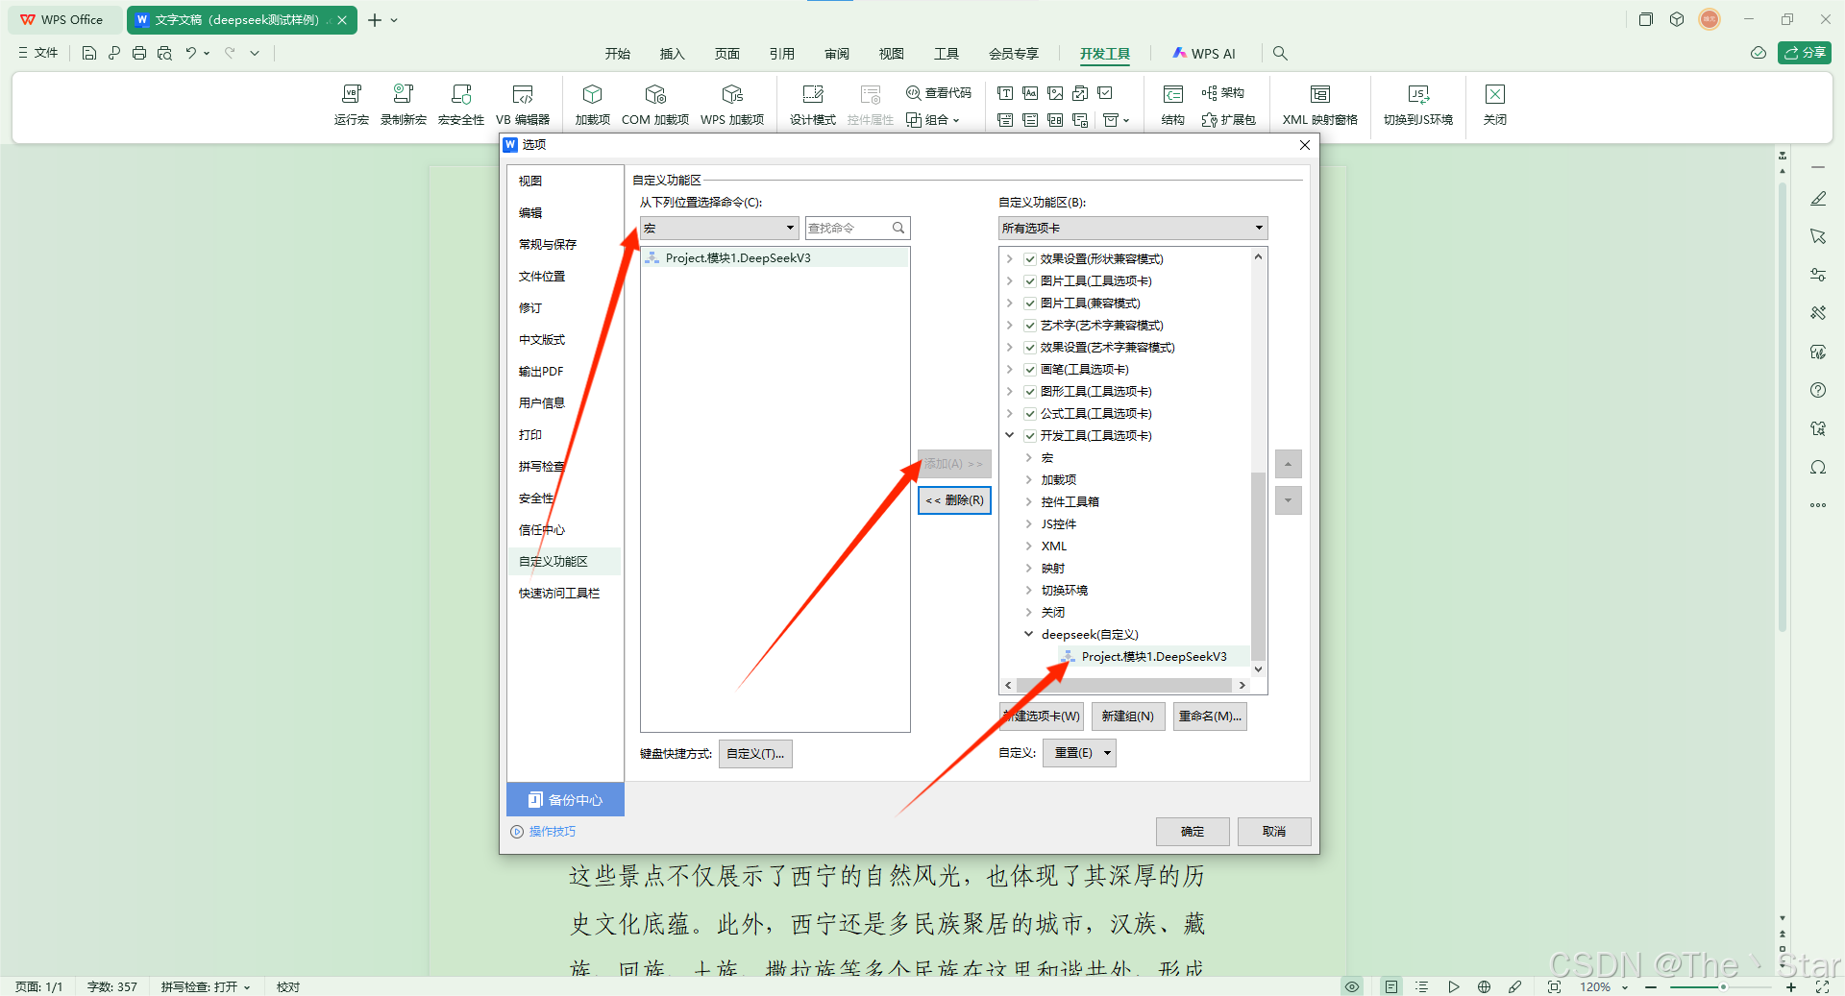Click the 重命名(M)... button
Viewport: 1845px width, 996px height.
point(1210,717)
